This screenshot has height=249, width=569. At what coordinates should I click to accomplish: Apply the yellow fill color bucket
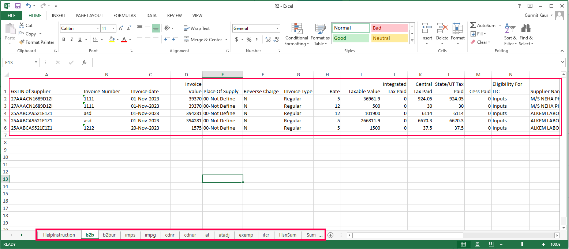(x=112, y=39)
